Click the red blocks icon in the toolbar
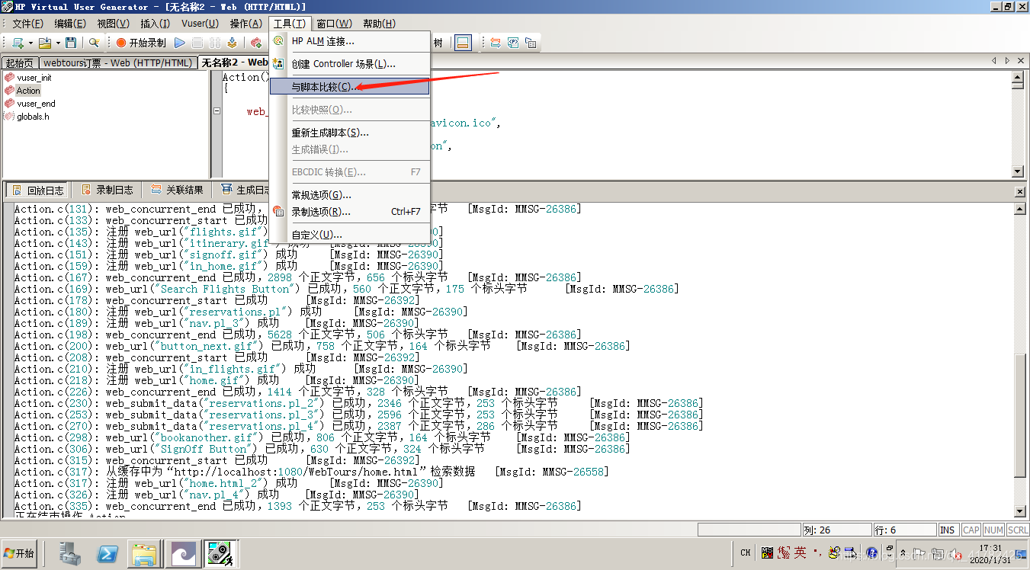This screenshot has width=1030, height=570. (x=255, y=43)
